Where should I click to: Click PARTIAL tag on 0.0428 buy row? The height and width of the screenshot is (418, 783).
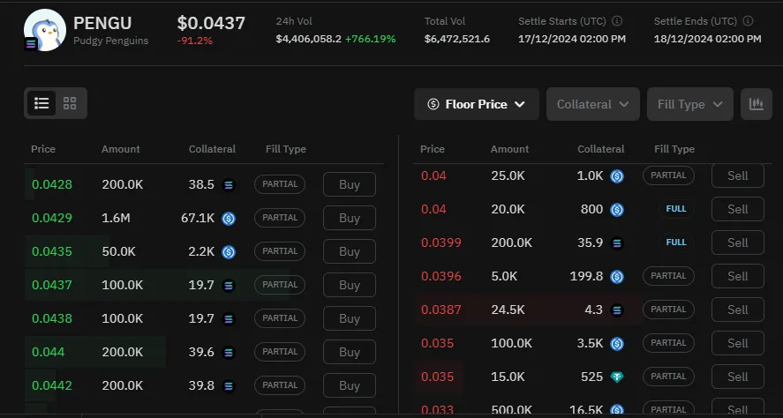(x=280, y=184)
